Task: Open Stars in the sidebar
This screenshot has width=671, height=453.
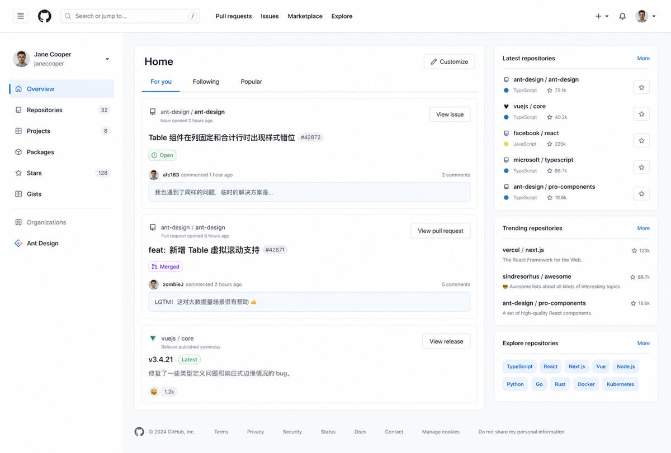Action: click(62, 173)
